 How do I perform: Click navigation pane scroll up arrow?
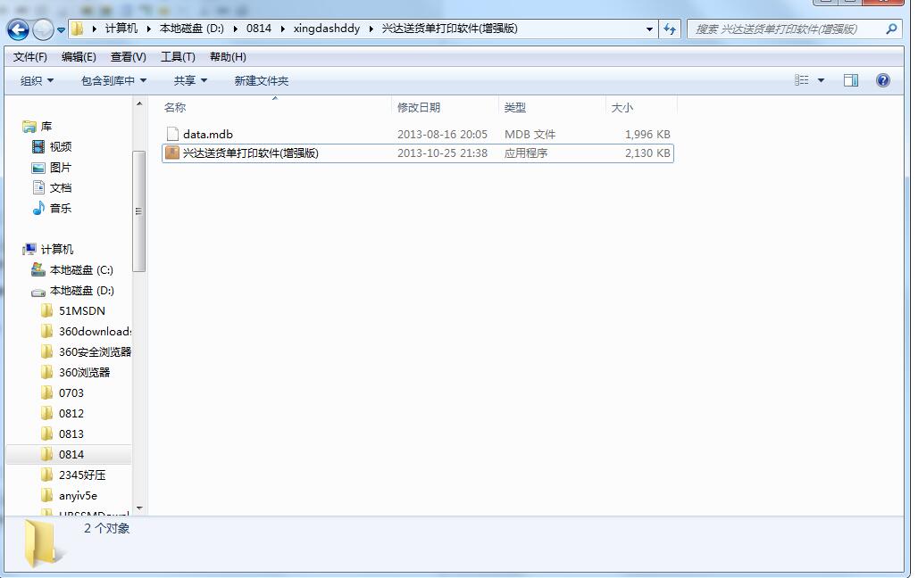click(x=139, y=103)
